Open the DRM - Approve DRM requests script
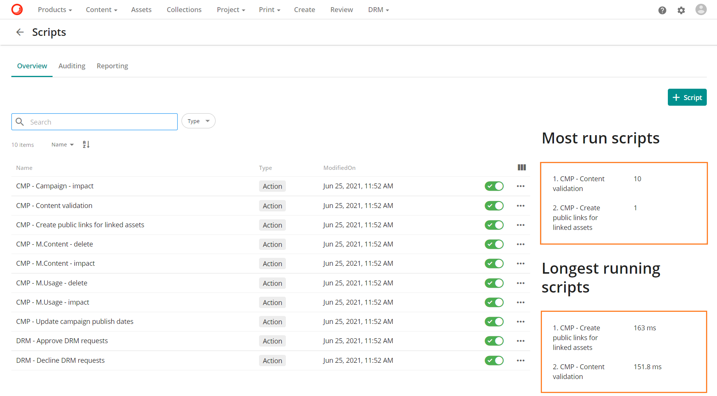The width and height of the screenshot is (717, 396). (x=62, y=341)
